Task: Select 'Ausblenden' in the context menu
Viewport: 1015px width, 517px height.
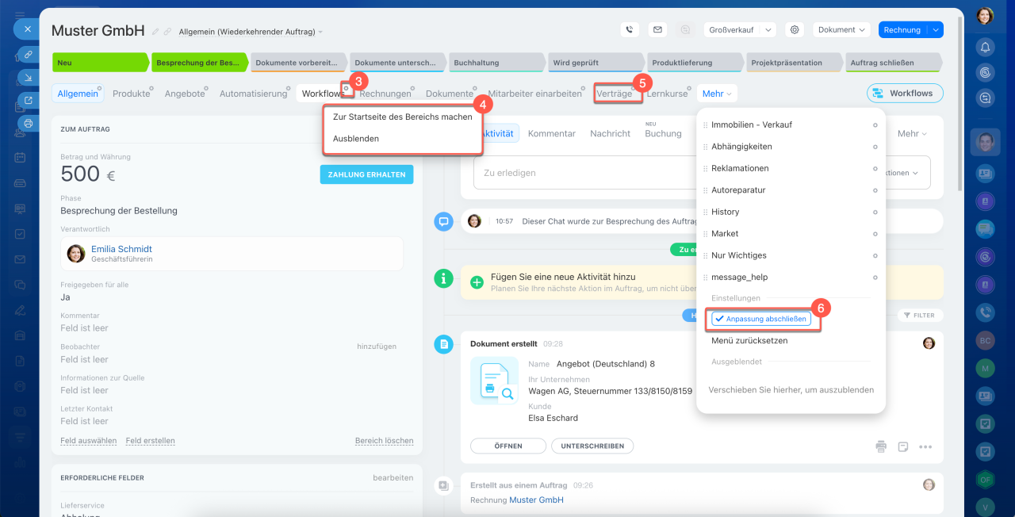Action: 356,138
